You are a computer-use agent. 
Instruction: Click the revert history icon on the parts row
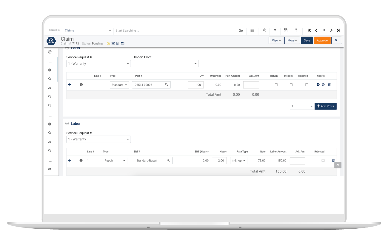[x=324, y=84]
